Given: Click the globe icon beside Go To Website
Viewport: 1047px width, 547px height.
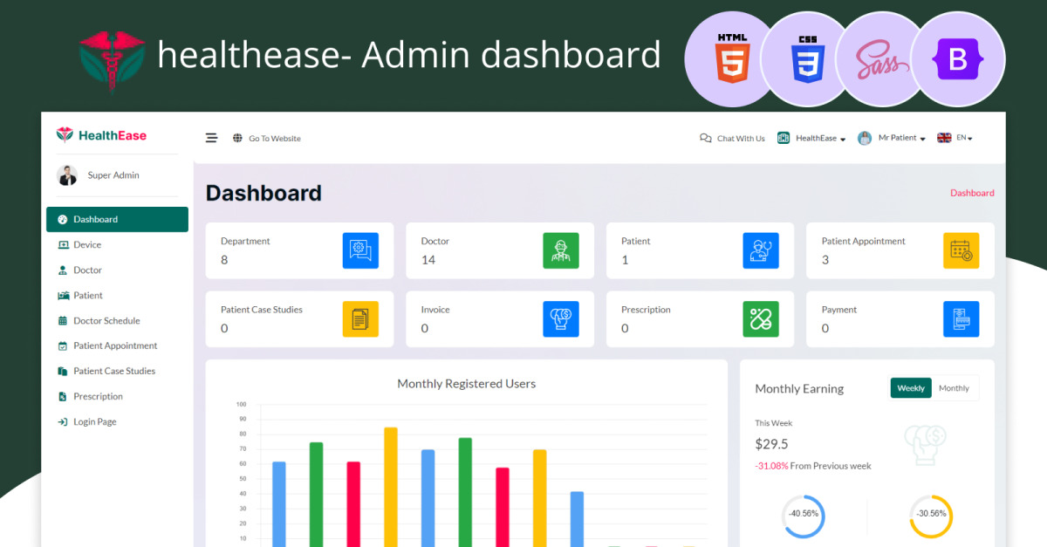Looking at the screenshot, I should tap(237, 138).
